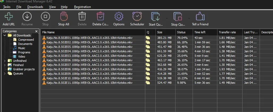Sort by Size column header

166,32
